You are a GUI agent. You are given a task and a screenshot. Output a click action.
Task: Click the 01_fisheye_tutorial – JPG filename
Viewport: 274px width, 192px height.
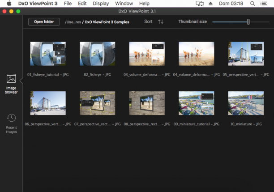point(48,75)
